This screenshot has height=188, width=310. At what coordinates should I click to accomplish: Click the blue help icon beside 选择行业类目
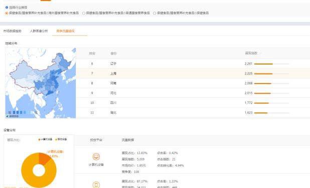(7, 7)
